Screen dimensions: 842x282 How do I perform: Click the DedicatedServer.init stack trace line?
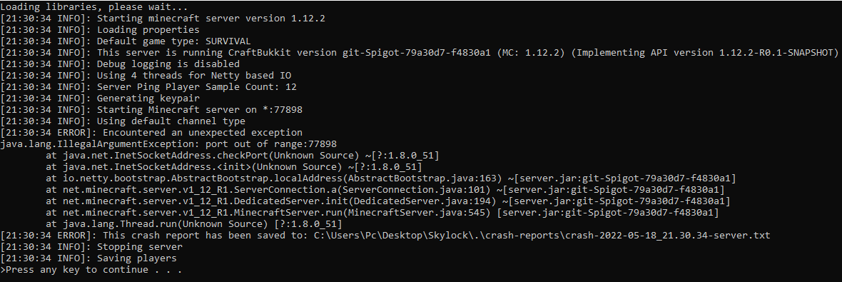coord(387,201)
